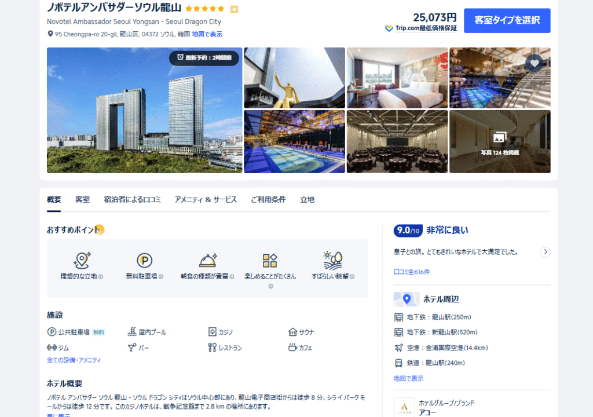593x417 pixels.
Task: Click the Trip.com lowest price guarantee icon
Action: tap(389, 28)
